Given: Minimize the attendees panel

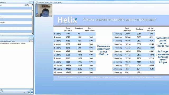Looking at the screenshot, I should point(30,2).
